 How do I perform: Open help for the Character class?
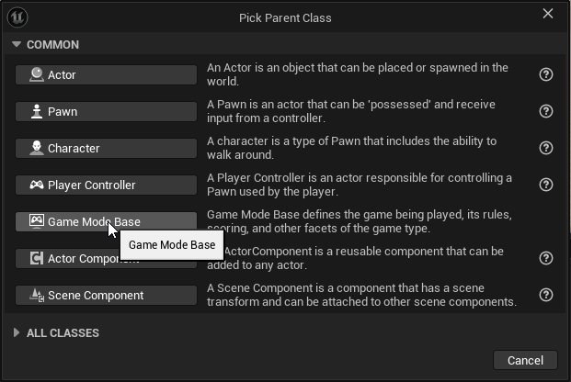click(546, 148)
